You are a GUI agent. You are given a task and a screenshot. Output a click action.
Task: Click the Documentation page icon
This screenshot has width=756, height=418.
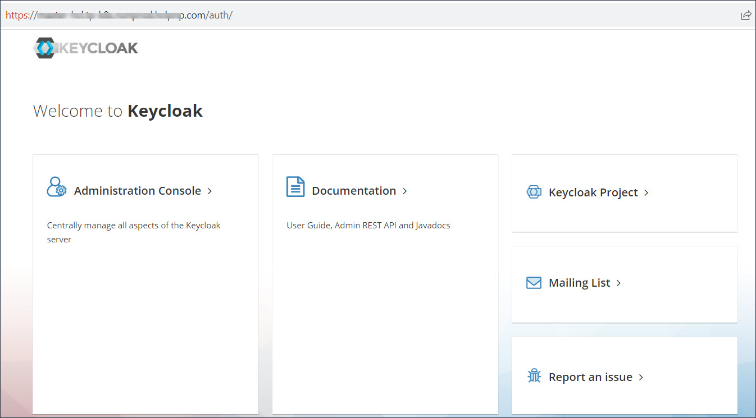pos(295,186)
